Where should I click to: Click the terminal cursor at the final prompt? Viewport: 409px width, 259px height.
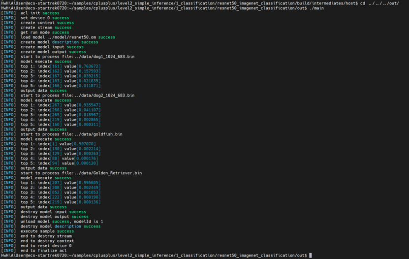pyautogui.click(x=311, y=256)
